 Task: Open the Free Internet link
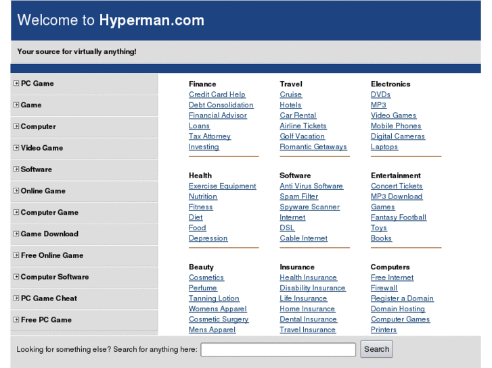(x=393, y=278)
